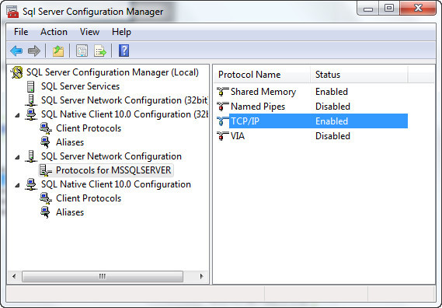The height and width of the screenshot is (308, 442).
Task: Close the Sql Server Configuration Manager window
Action: click(418, 9)
